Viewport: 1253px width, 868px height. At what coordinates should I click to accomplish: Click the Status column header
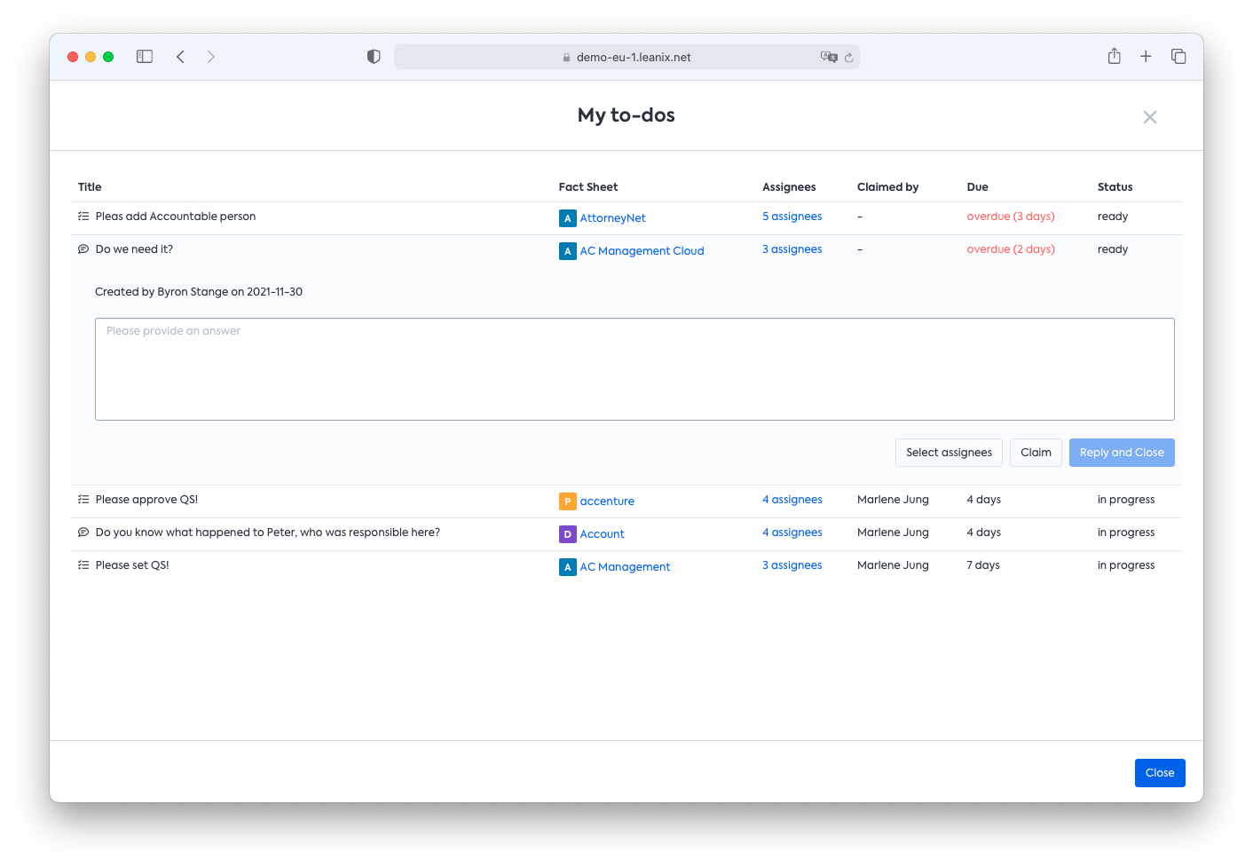click(x=1115, y=187)
